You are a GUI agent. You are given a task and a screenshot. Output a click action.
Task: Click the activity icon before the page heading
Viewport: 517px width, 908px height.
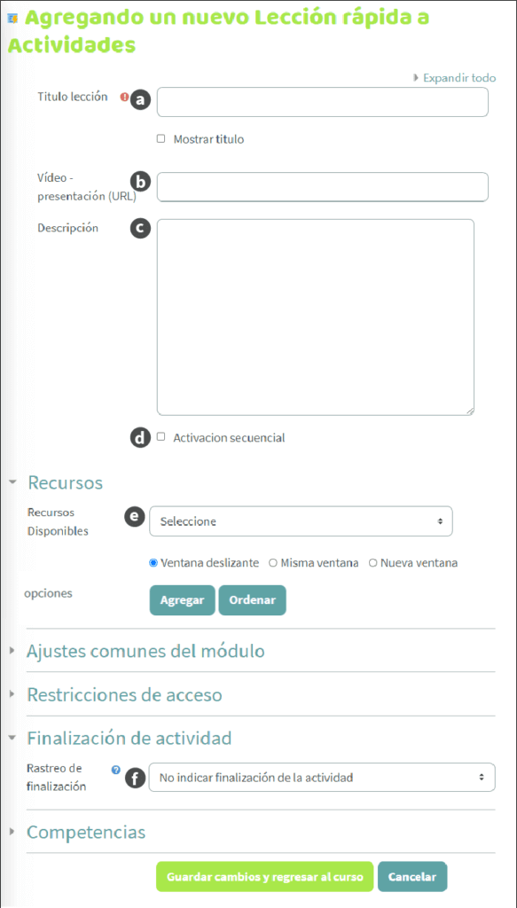11,19
